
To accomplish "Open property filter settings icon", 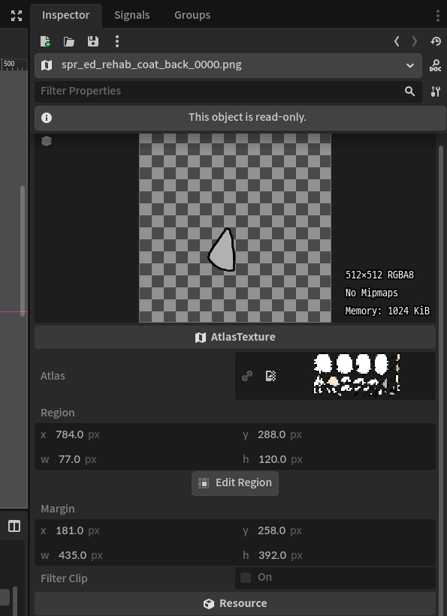I will tap(435, 92).
